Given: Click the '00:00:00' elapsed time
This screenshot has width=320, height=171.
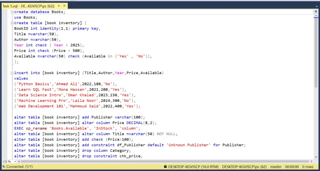Looking at the screenshot, I should pos(292,167).
